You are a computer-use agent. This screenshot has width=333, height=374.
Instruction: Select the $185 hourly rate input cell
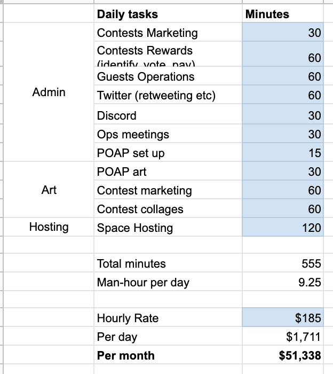point(283,318)
